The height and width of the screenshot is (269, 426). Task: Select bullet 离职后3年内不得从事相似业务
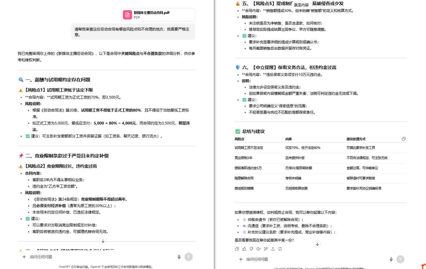pyautogui.click(x=59, y=180)
